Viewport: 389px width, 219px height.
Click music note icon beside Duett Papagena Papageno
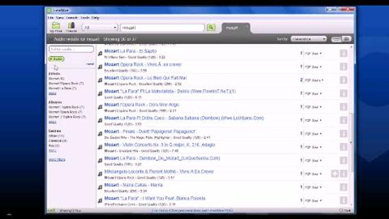100,134
